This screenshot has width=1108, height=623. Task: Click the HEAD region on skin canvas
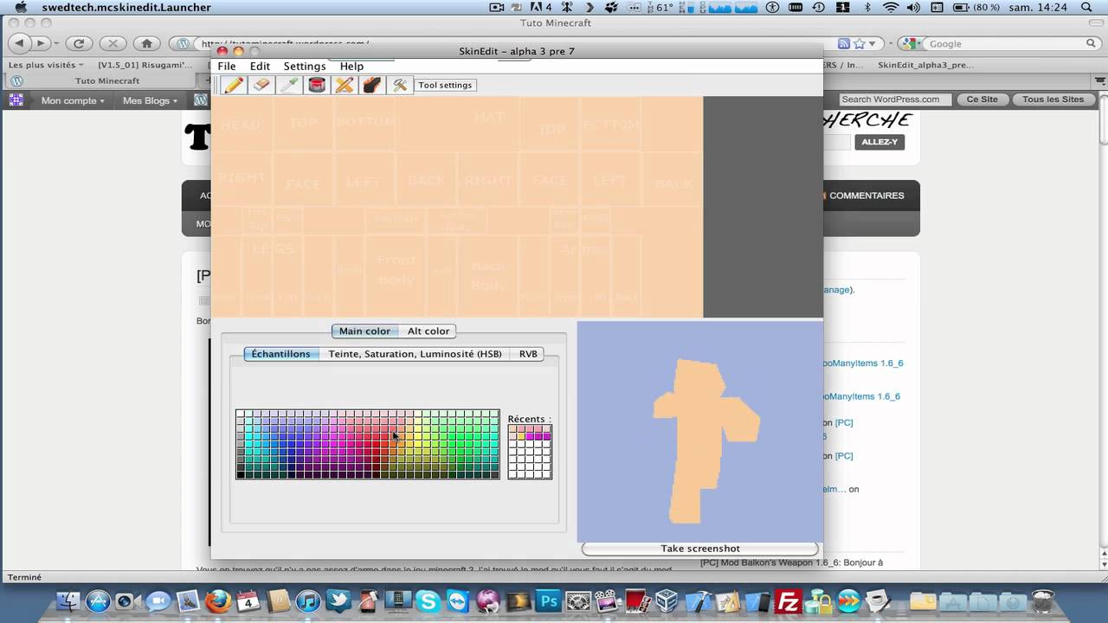(x=242, y=125)
